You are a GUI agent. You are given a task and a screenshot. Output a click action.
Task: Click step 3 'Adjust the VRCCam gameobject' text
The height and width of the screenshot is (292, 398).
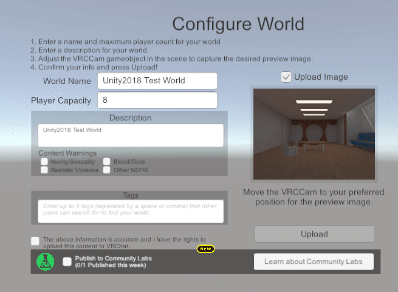pyautogui.click(x=171, y=59)
